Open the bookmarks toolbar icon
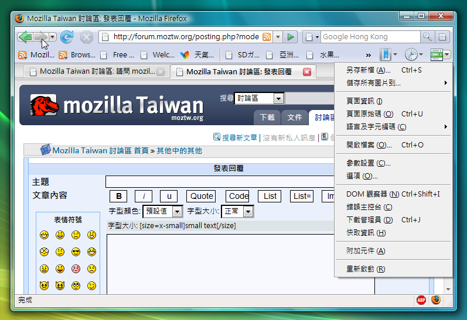The height and width of the screenshot is (320, 467). (384, 54)
